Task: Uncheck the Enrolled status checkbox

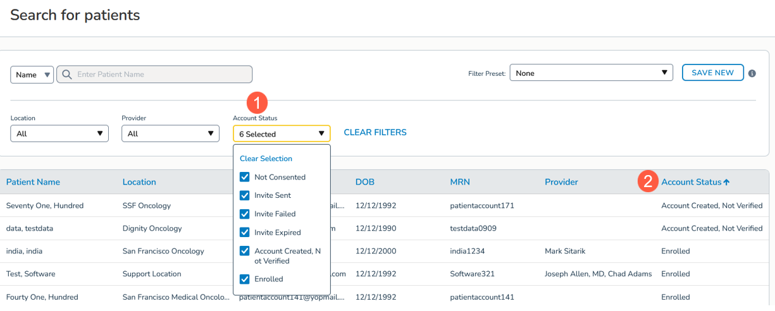Action: [245, 279]
